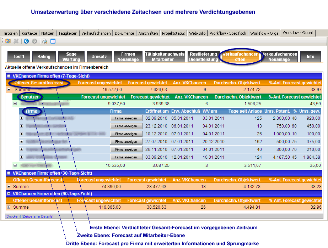
Task: Expand the firm row opened 10.12.2010
Action: pyautogui.click(x=21, y=134)
